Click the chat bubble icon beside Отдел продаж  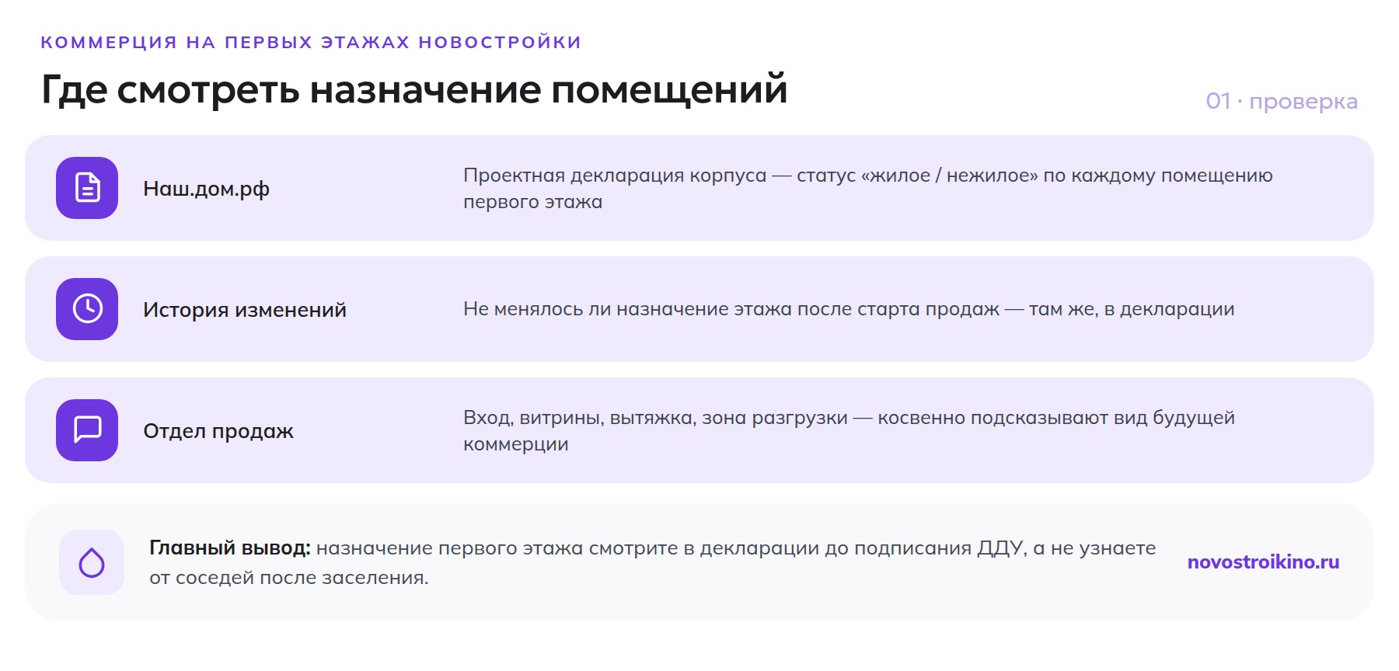pos(87,430)
